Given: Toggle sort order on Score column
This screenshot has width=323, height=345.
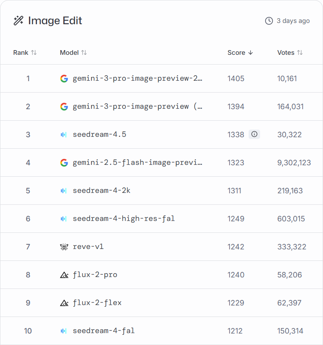Looking at the screenshot, I should [x=240, y=53].
